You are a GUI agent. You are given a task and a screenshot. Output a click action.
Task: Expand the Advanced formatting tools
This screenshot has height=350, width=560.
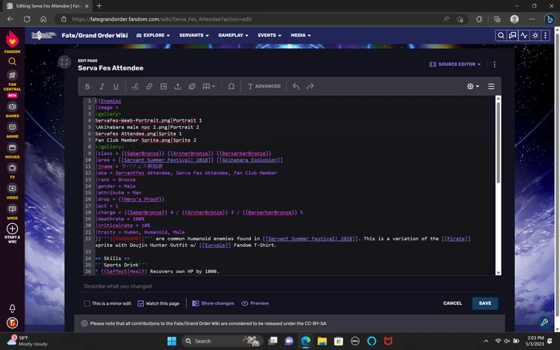264,87
